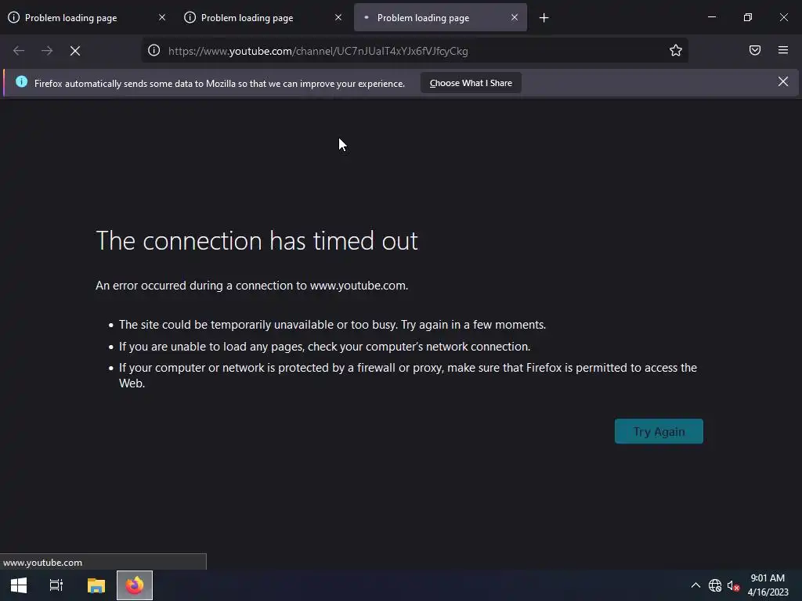Click the bullet 'site could be temporarily unavailable'

[x=332, y=325]
